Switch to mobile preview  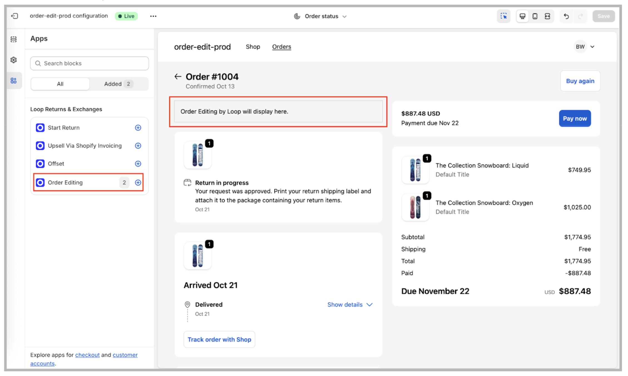pyautogui.click(x=535, y=16)
